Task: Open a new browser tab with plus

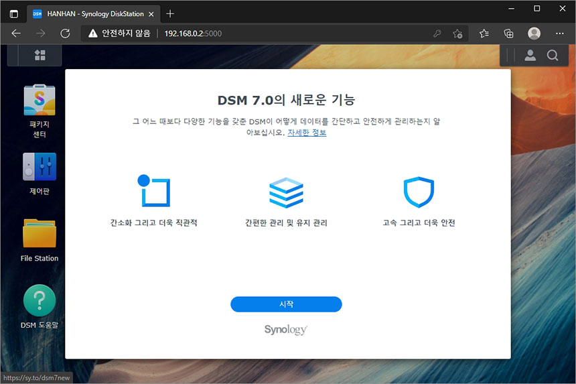Action: pyautogui.click(x=169, y=14)
